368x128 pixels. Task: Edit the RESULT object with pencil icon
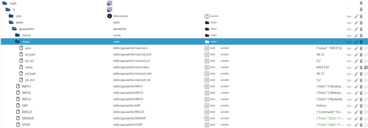point(356,112)
